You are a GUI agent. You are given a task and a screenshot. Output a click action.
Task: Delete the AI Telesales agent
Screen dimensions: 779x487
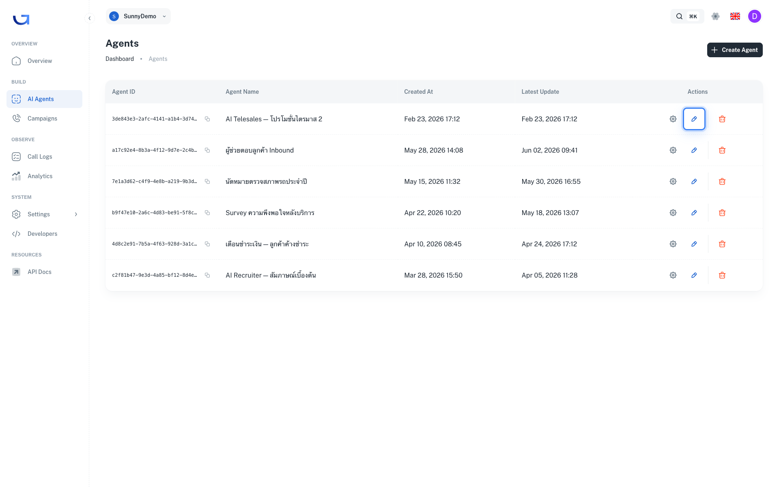722,119
